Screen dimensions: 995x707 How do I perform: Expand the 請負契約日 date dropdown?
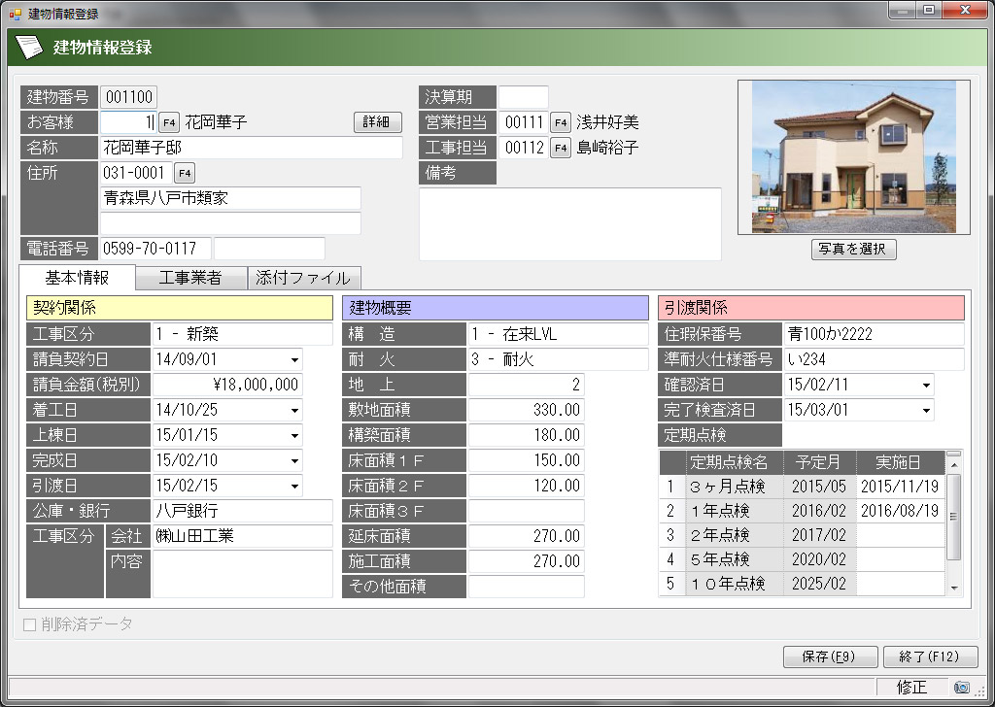(x=294, y=359)
